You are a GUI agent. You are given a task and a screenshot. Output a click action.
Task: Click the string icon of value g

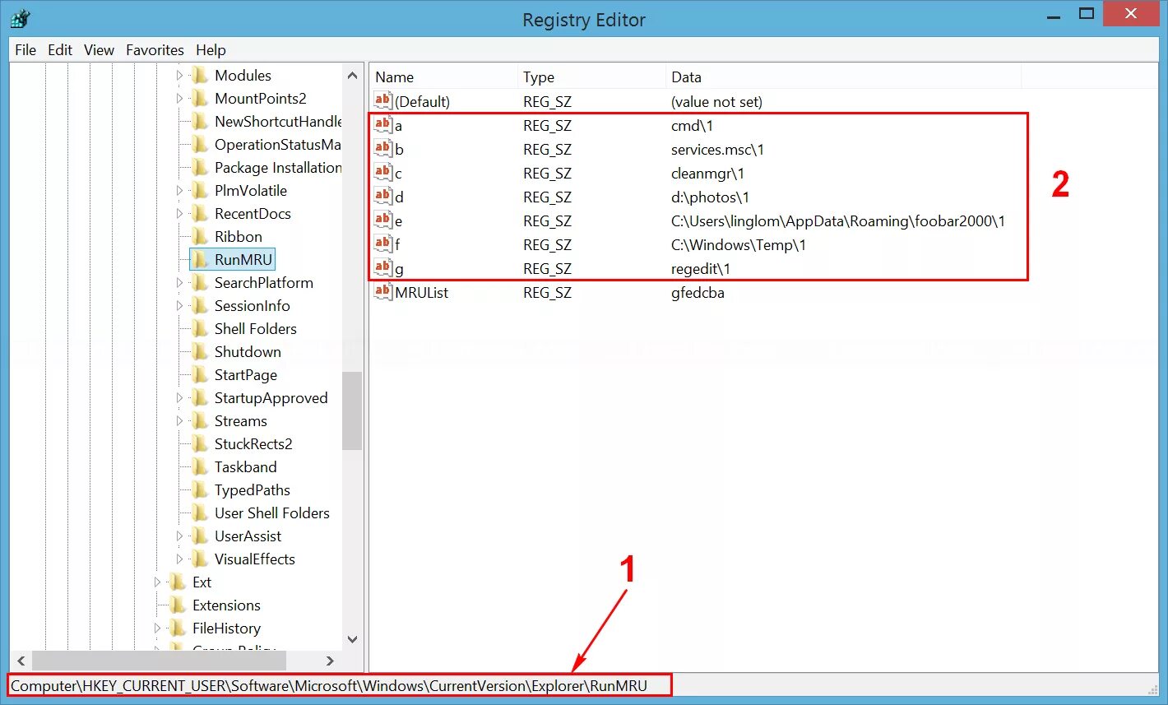click(383, 268)
